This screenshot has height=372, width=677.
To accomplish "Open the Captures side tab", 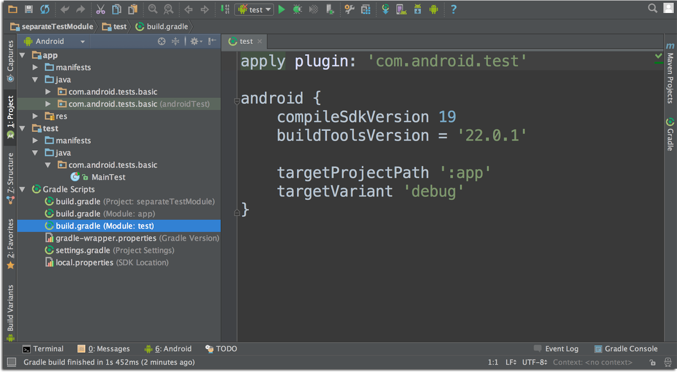I will (x=10, y=62).
